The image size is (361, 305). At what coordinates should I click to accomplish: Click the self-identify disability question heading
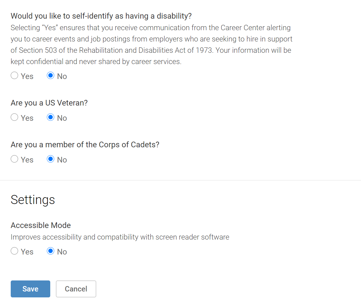click(101, 16)
